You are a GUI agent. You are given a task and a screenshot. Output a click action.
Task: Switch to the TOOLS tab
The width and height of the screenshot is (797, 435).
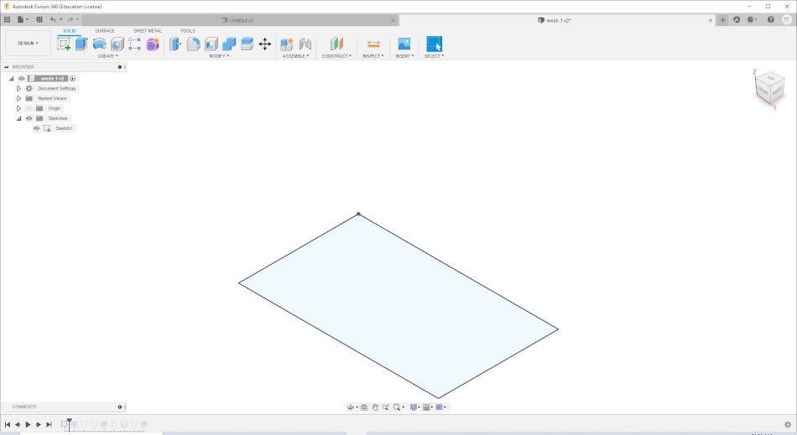click(188, 31)
